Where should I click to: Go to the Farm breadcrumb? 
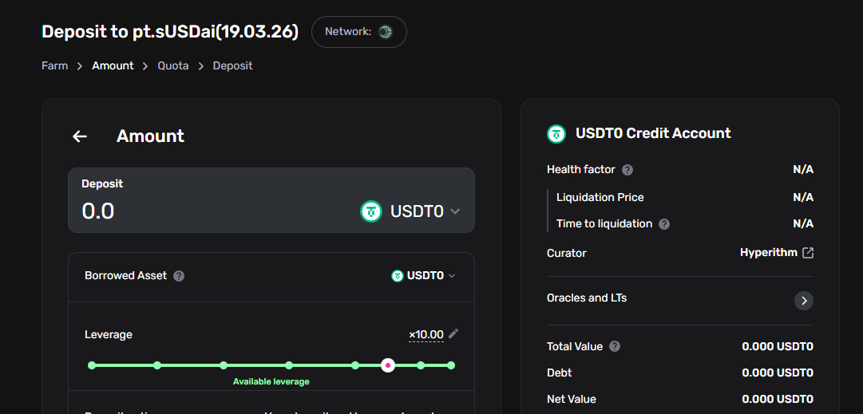coord(54,65)
